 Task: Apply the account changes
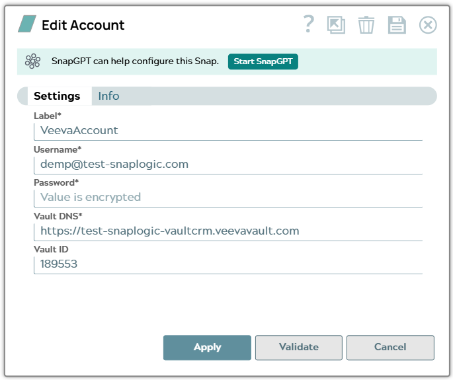(x=207, y=348)
